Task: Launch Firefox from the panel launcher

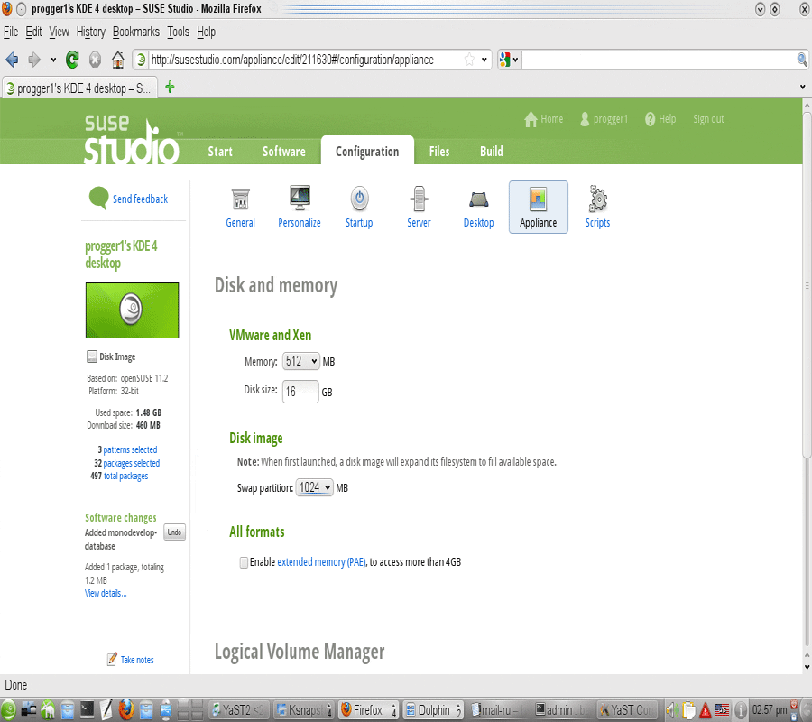Action: point(125,709)
